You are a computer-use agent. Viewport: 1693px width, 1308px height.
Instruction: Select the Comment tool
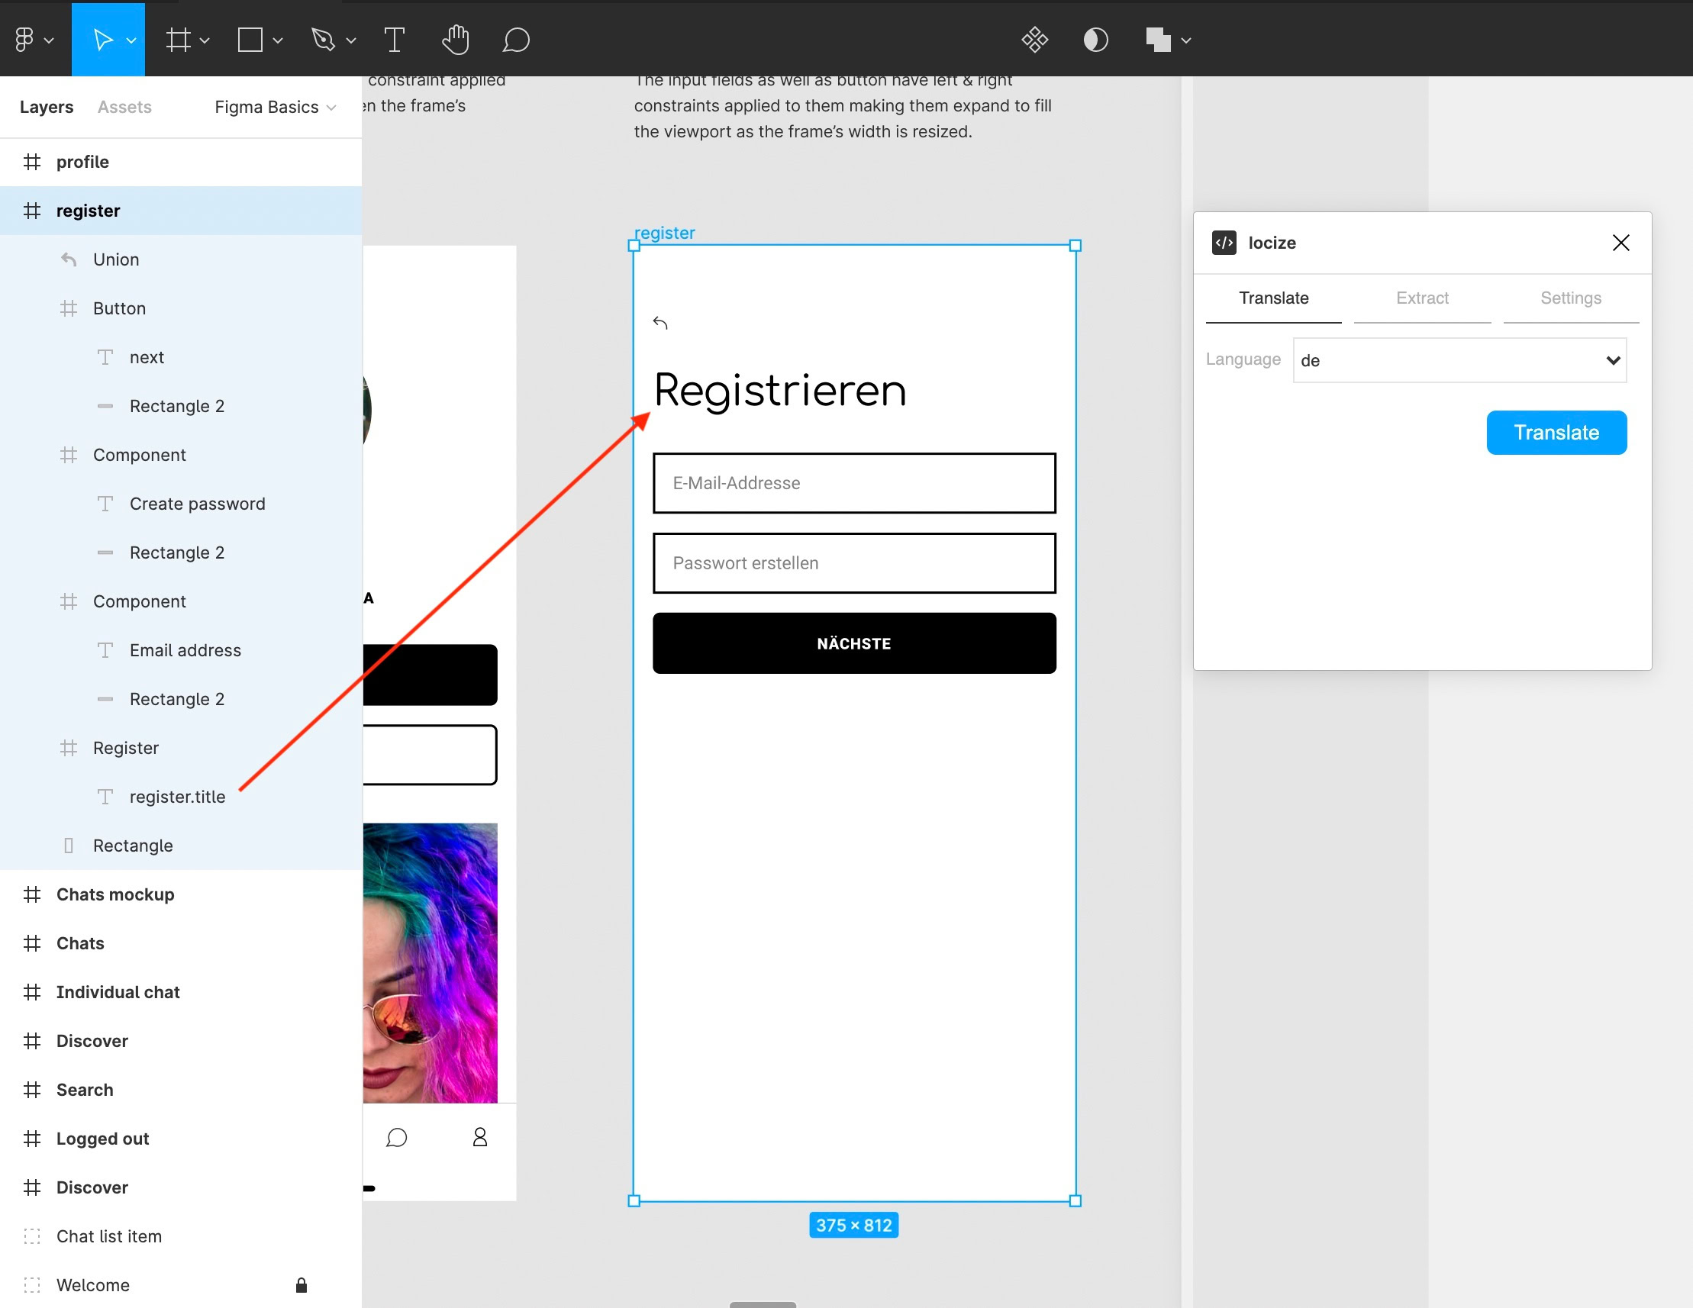click(x=515, y=40)
